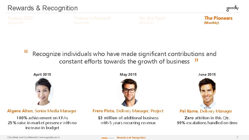The image size is (249, 140).
Task: Click the May 2015 label
Action: [x=128, y=74]
